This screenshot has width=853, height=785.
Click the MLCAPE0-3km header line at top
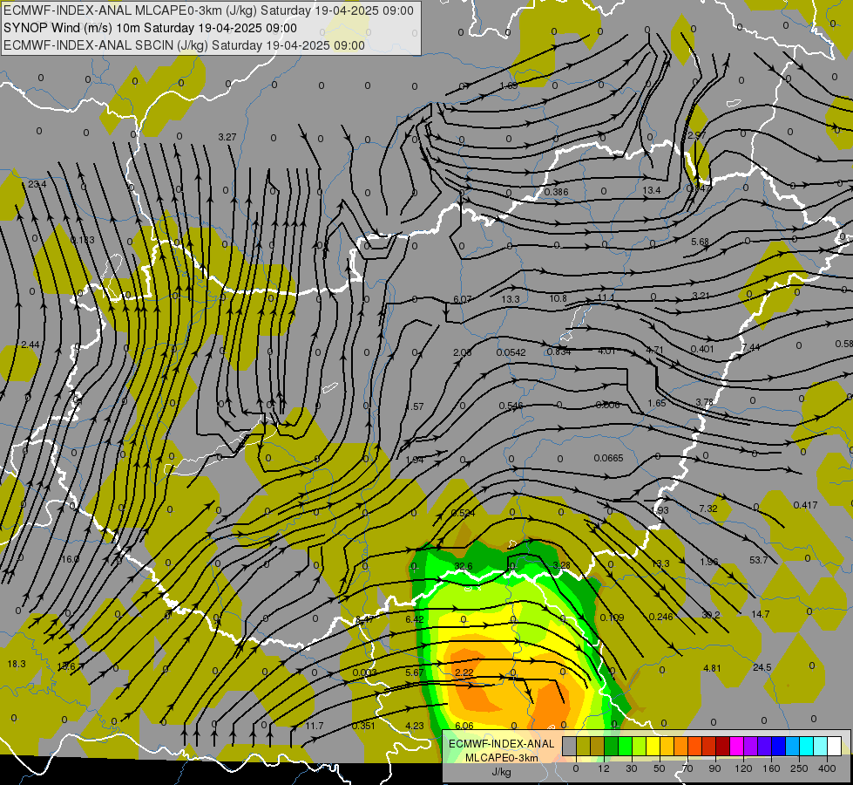[x=208, y=10]
